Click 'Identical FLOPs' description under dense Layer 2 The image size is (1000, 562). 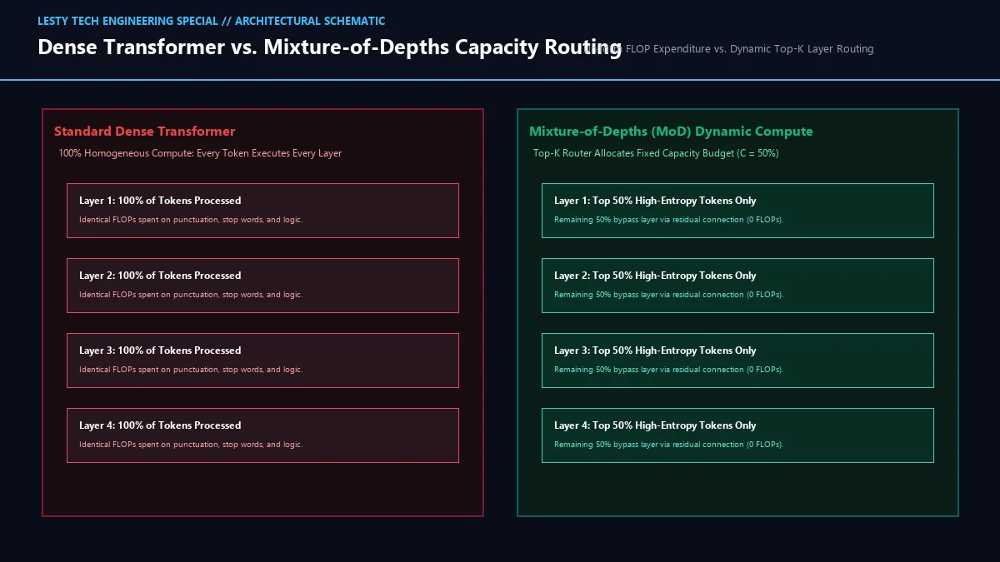(x=191, y=295)
